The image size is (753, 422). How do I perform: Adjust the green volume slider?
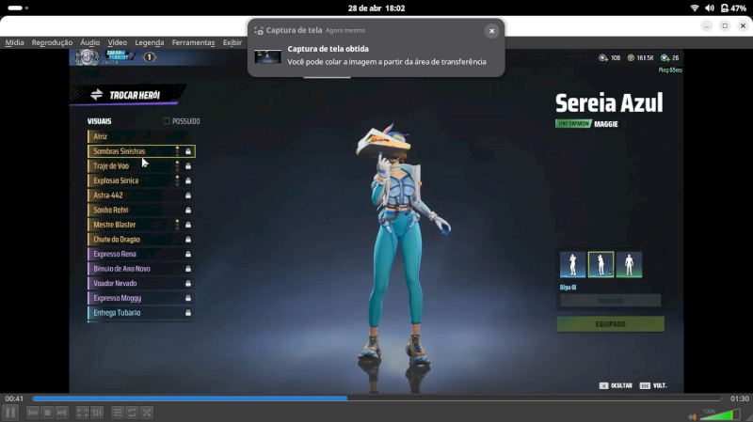tap(720, 414)
